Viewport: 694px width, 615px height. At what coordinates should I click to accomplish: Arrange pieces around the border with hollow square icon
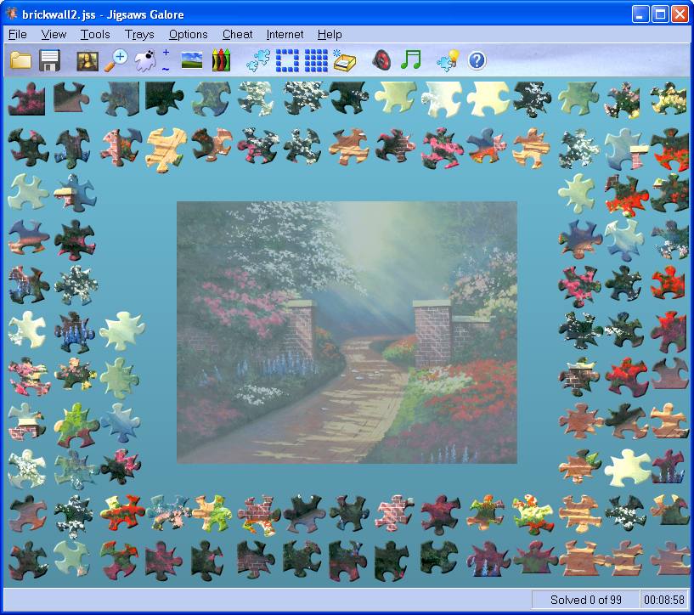click(x=287, y=60)
